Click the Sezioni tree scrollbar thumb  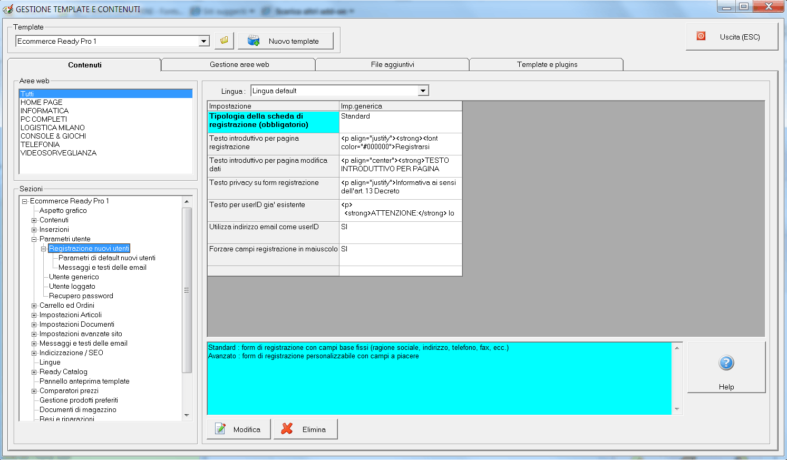[x=187, y=290]
